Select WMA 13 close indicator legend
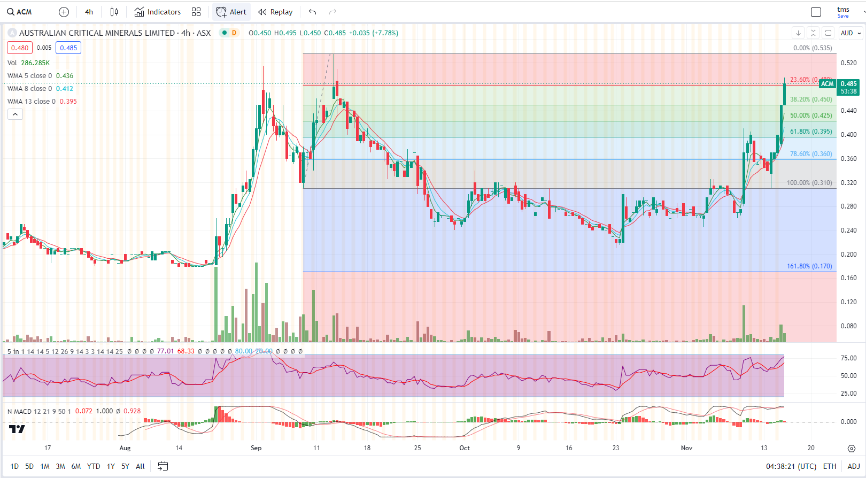 click(x=42, y=102)
